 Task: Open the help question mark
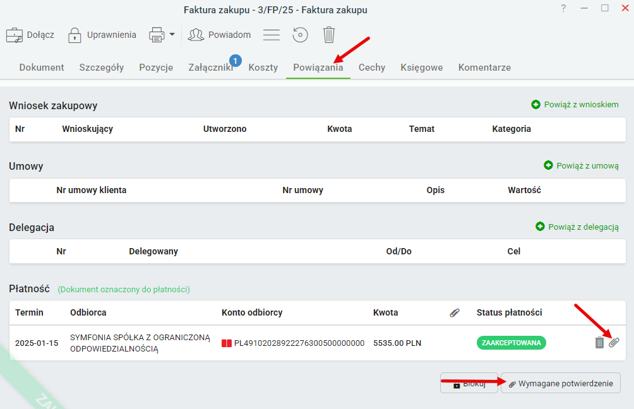563,8
